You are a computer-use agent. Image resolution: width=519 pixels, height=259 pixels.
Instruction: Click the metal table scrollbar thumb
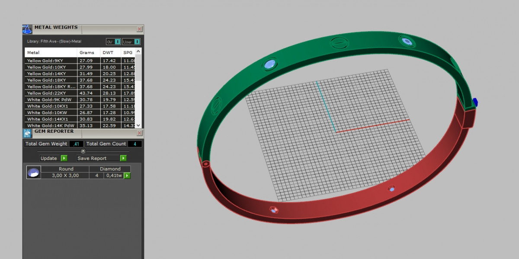[138, 67]
